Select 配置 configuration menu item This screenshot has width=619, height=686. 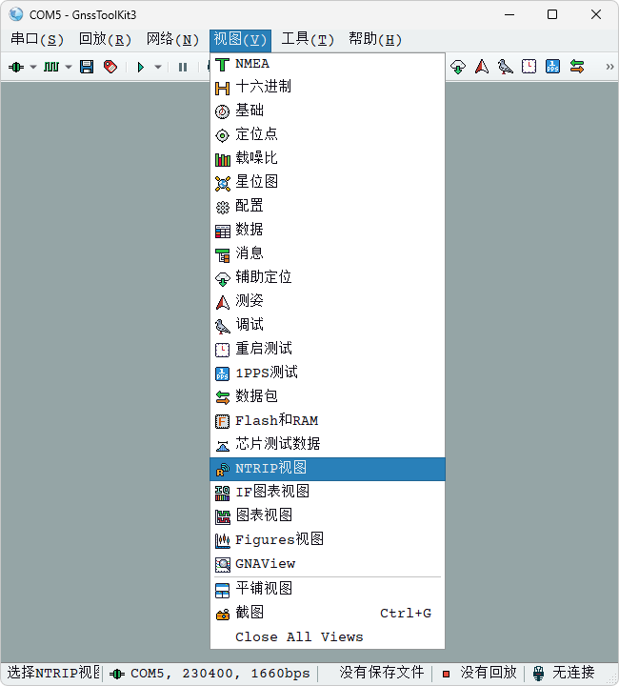coord(328,206)
